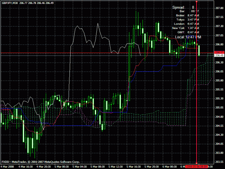Click the 6 Mar 00:30 time axis label
Screen dimensions: 225x169
pos(170,167)
